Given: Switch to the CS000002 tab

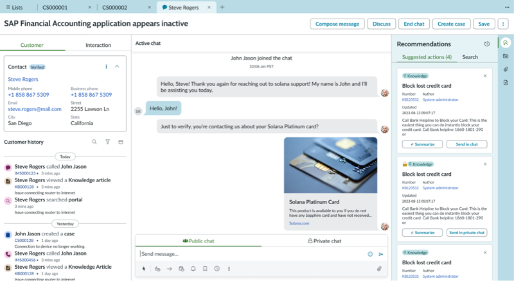Looking at the screenshot, I should [114, 7].
